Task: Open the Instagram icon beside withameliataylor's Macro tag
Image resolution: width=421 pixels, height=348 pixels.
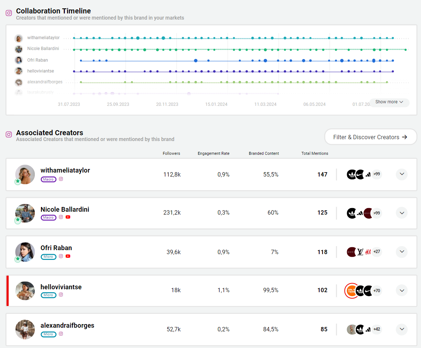Action: click(x=61, y=179)
